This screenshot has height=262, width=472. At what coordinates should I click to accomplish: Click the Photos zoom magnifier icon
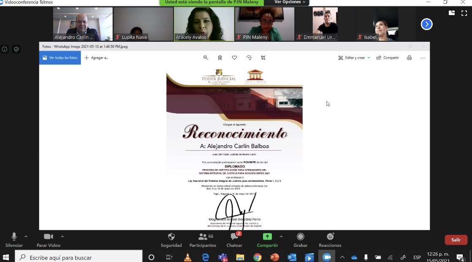coord(206,58)
